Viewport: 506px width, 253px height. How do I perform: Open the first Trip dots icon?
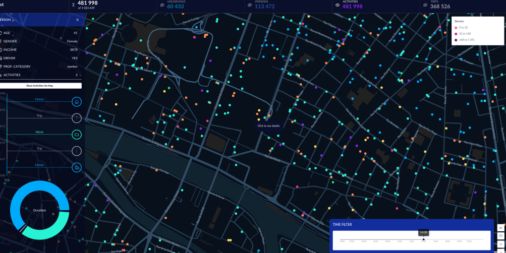point(77,118)
